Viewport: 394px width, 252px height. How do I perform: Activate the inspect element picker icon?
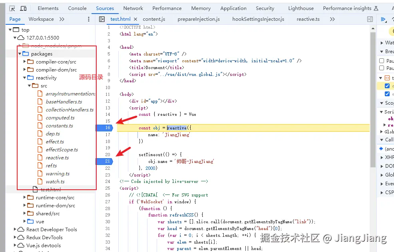12,8
